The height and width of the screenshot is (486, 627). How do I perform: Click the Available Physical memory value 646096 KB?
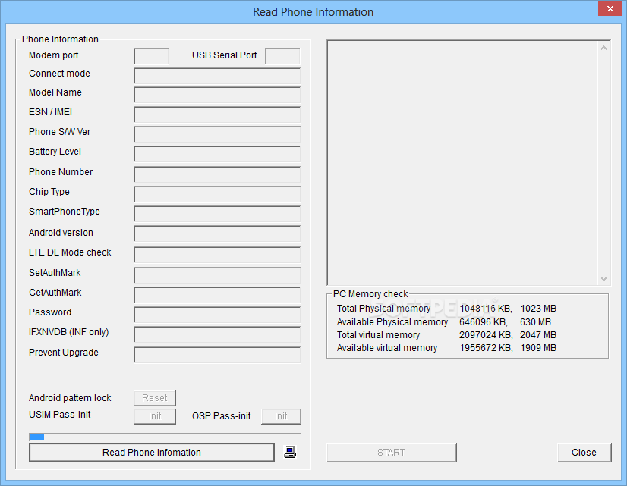tap(484, 322)
